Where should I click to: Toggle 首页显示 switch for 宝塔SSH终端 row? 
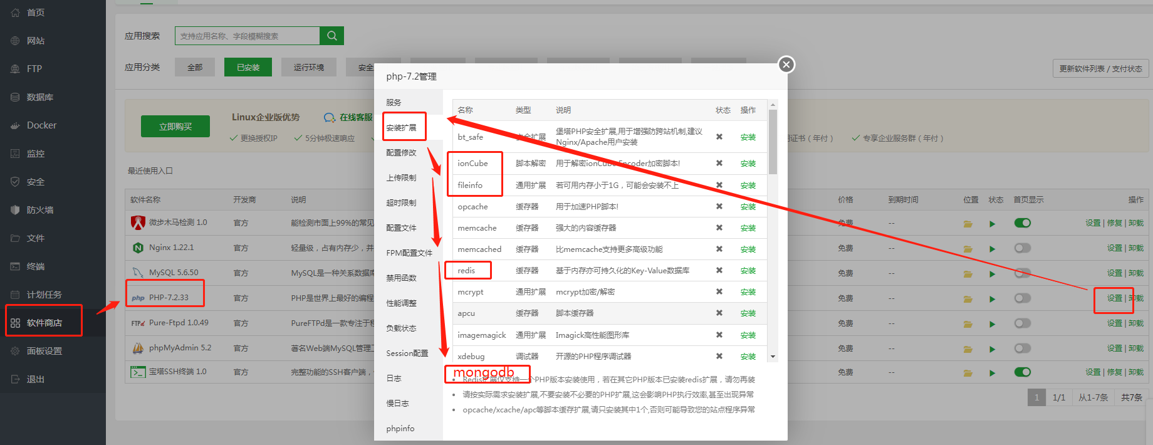tap(1023, 372)
